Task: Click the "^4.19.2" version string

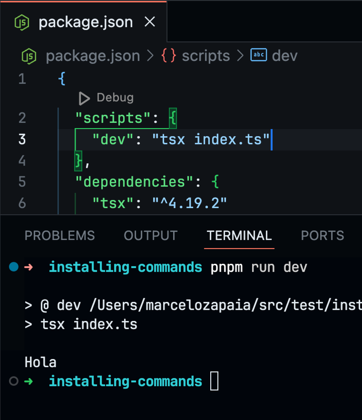Action: pyautogui.click(x=189, y=203)
